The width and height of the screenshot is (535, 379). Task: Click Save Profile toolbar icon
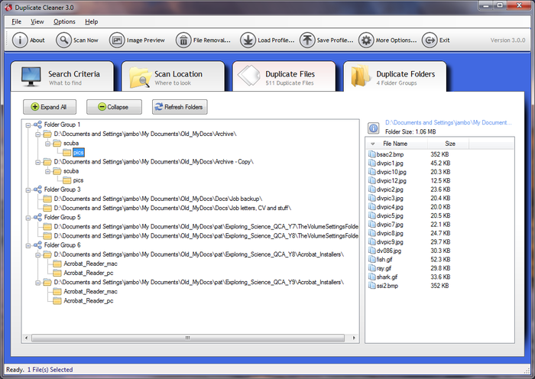307,40
